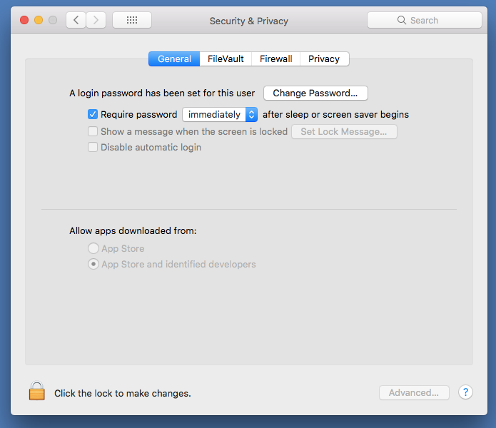Go forward using the right arrow button
This screenshot has width=496, height=428.
tap(96, 20)
